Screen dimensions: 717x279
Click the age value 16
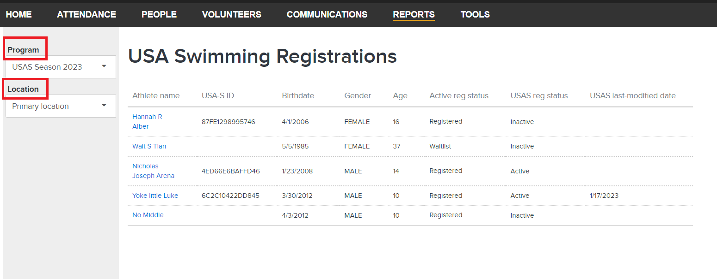(x=396, y=122)
